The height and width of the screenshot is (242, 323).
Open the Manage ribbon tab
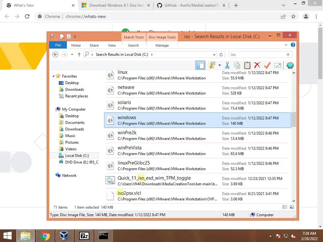click(162, 45)
